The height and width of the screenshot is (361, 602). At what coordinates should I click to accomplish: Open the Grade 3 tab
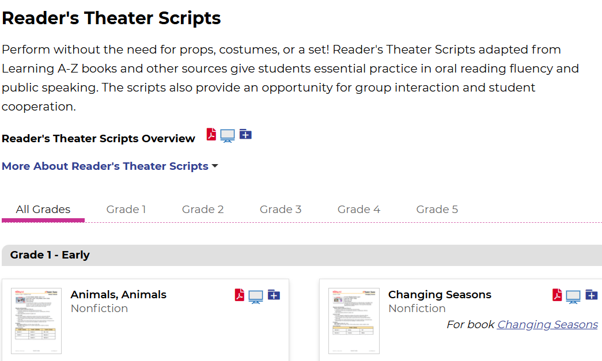(x=281, y=210)
